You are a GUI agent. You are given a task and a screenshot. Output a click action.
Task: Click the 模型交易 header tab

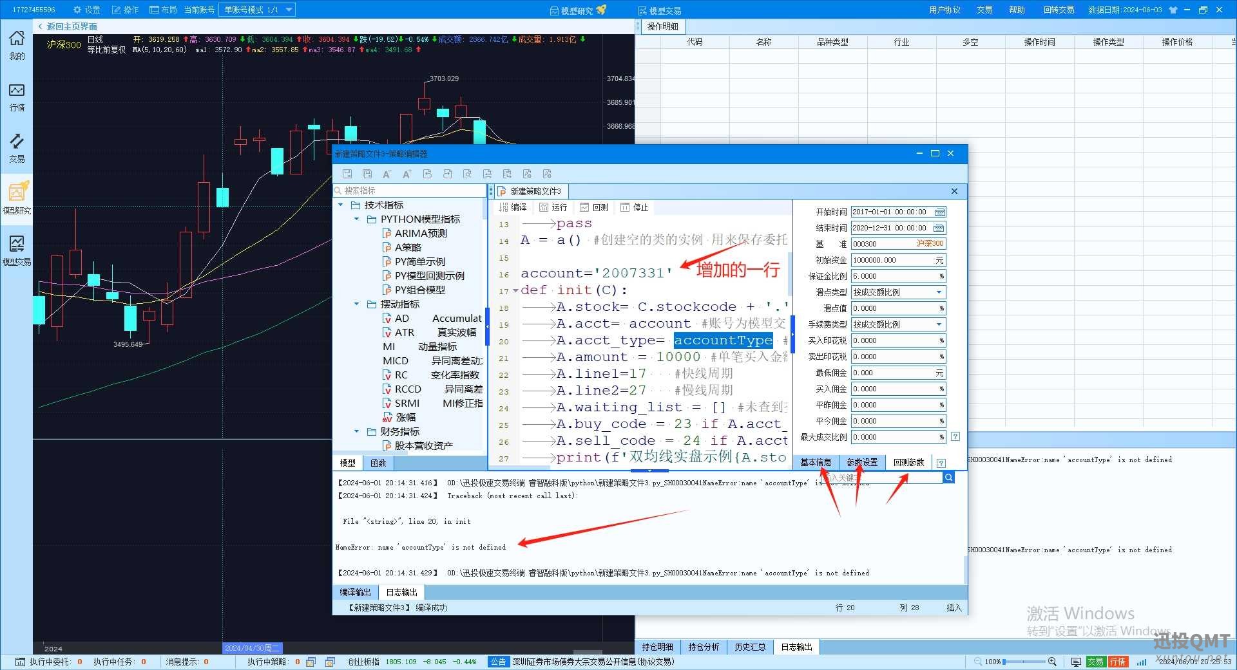point(659,10)
